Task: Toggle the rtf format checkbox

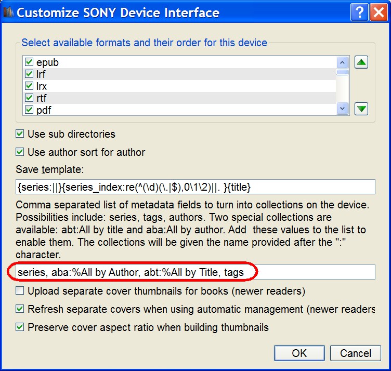Action: 29,98
